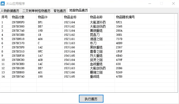This screenshot has height=104, width=179.
Task: Select object cell 2B7DC7A8
Action: click(x=18, y=31)
